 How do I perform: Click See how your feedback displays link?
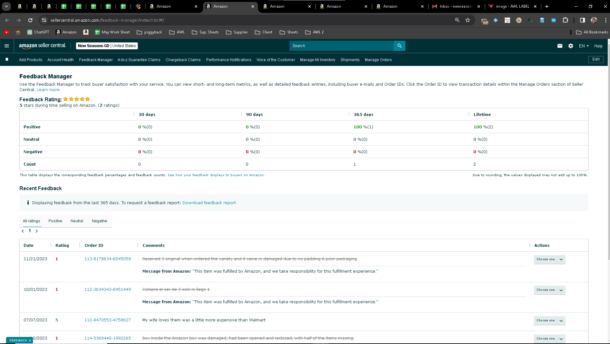[216, 175]
